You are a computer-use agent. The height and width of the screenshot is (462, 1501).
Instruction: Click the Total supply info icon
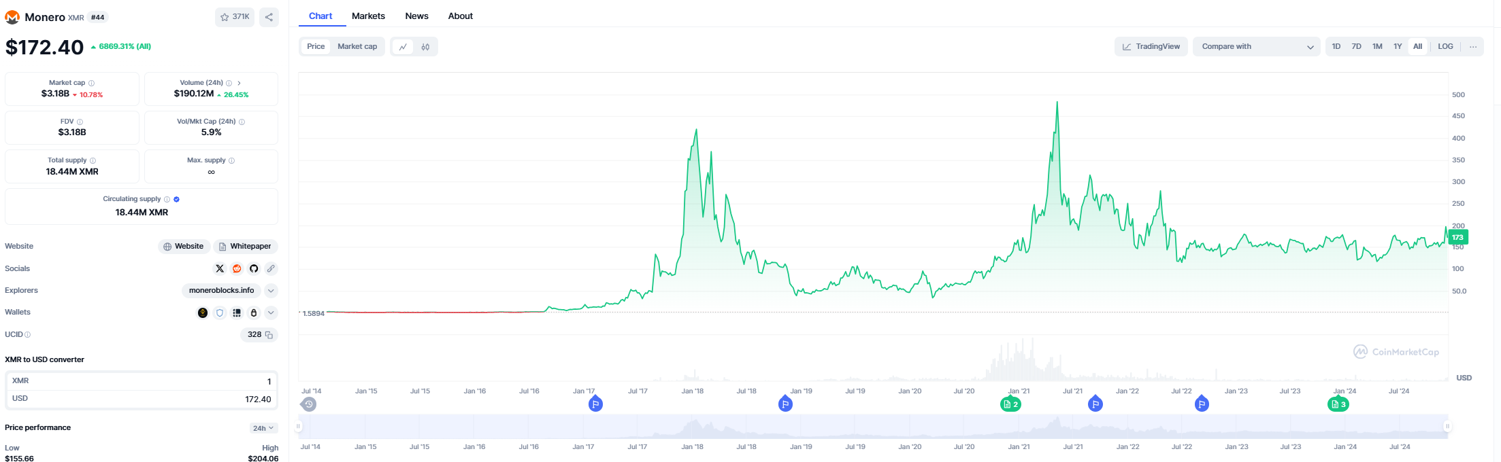[93, 160]
